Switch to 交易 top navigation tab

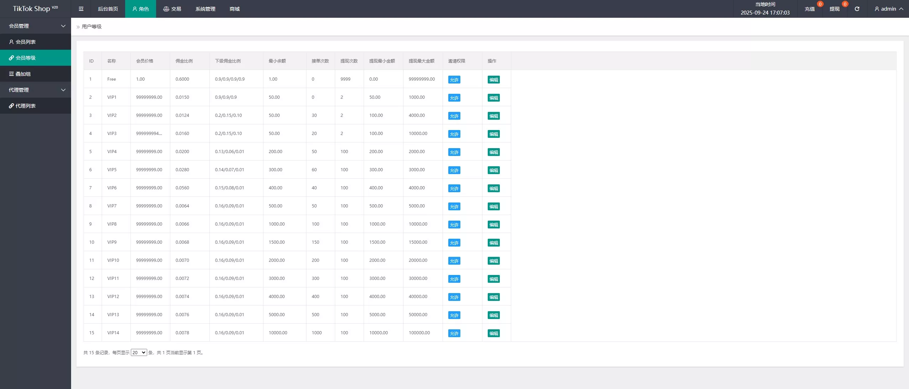(x=172, y=9)
